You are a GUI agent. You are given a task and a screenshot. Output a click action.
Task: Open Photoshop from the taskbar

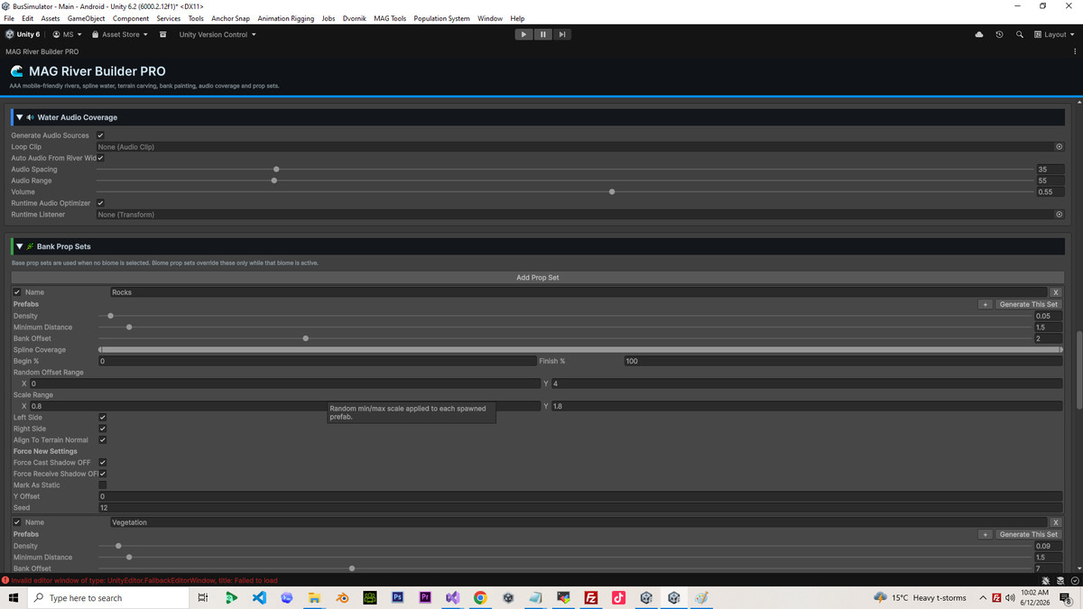coord(397,598)
